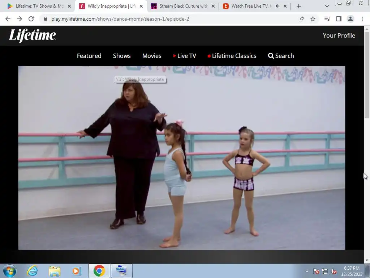This screenshot has width=370, height=278.
Task: Click the Search navigation item
Action: 281,56
